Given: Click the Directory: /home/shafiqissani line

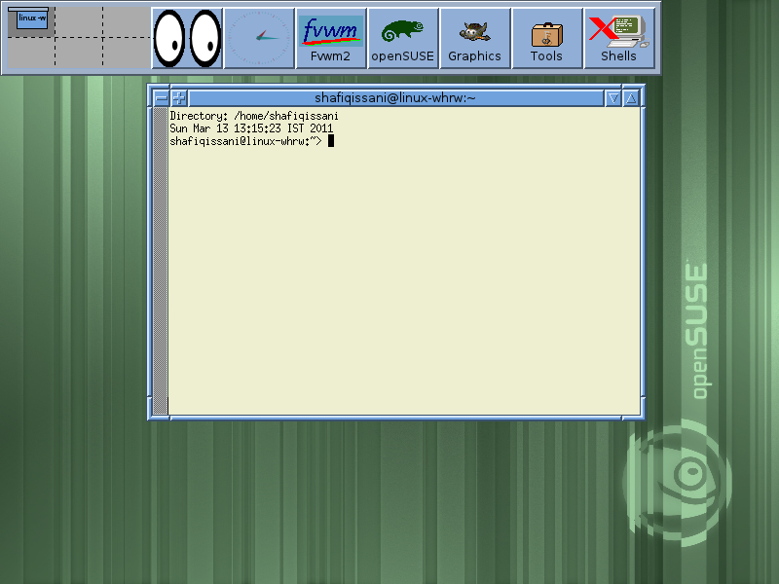Looking at the screenshot, I should click(x=254, y=116).
